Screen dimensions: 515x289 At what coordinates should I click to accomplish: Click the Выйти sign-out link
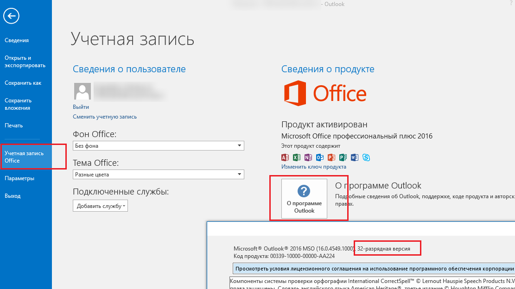(x=81, y=107)
